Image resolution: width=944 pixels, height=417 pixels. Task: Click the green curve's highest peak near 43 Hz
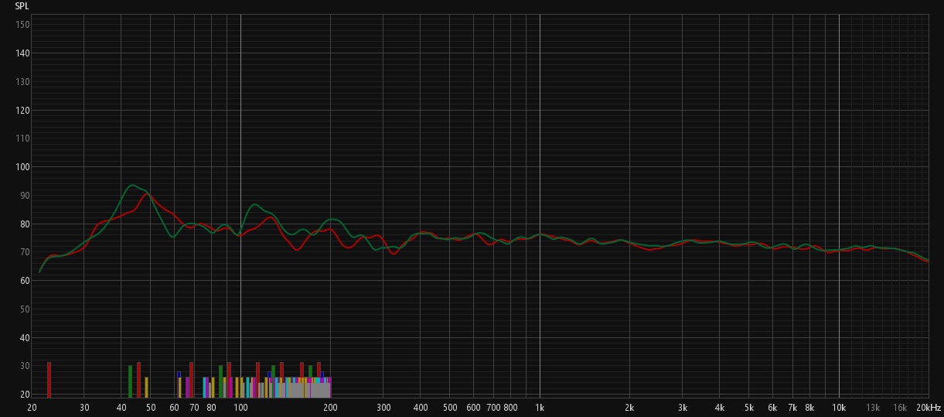tap(133, 185)
